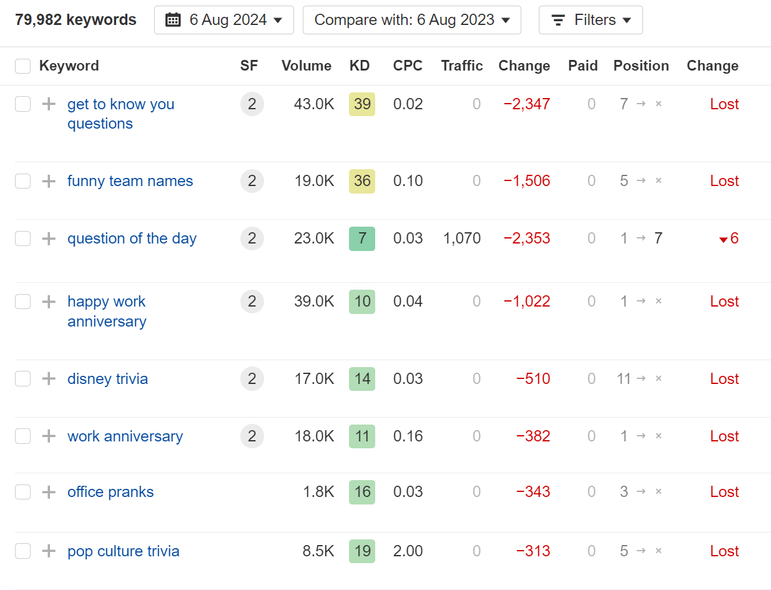Click the × position icon for 'happy work anniversary'
The height and width of the screenshot is (590, 771).
(x=658, y=302)
